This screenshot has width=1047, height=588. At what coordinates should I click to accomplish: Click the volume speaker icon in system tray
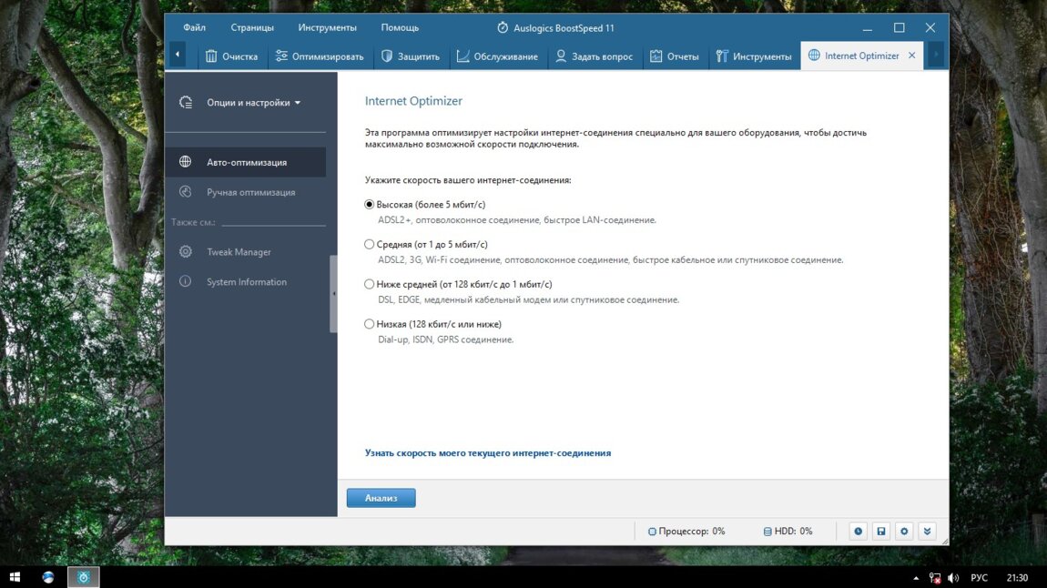coord(953,578)
